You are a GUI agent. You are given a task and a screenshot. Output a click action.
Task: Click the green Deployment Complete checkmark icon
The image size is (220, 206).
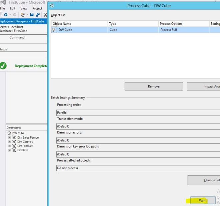4,66
